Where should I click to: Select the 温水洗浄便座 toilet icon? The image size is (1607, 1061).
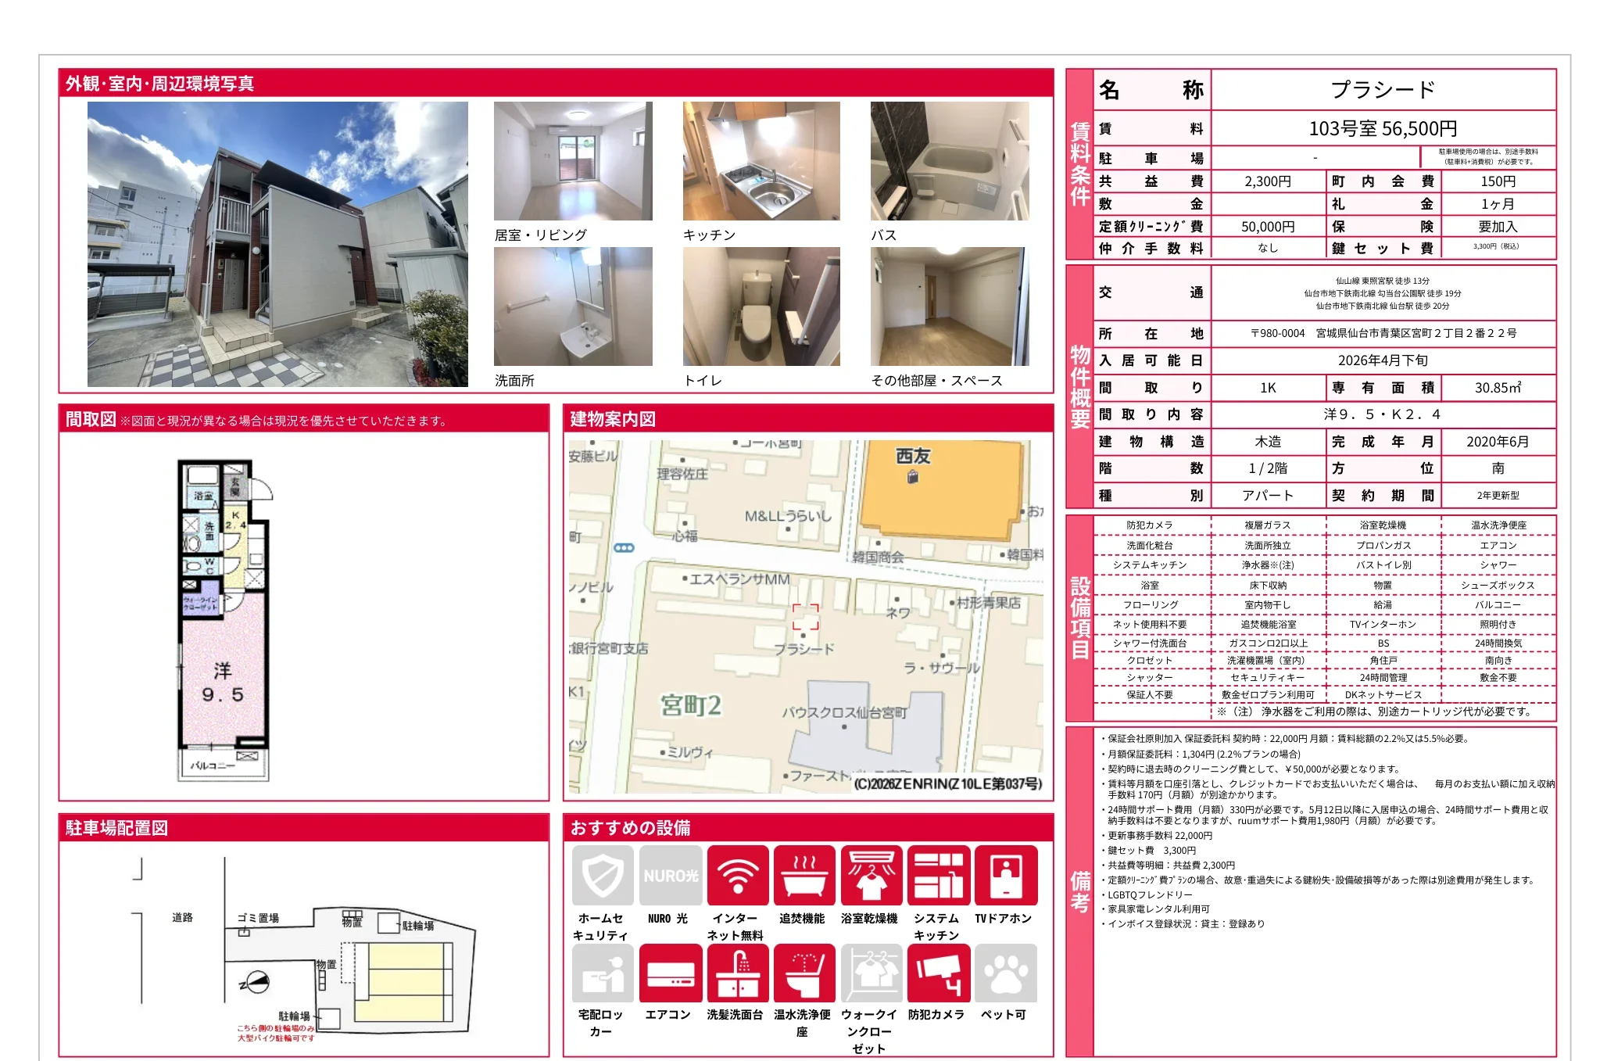[x=804, y=973]
